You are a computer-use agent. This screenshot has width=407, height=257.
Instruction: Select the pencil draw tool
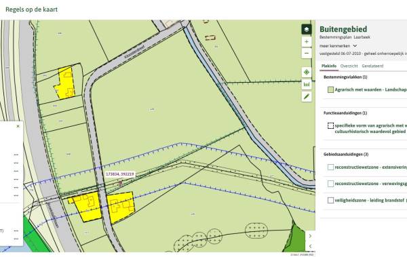click(307, 96)
